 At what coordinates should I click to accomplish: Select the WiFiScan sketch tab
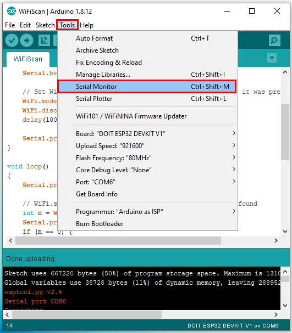28,59
